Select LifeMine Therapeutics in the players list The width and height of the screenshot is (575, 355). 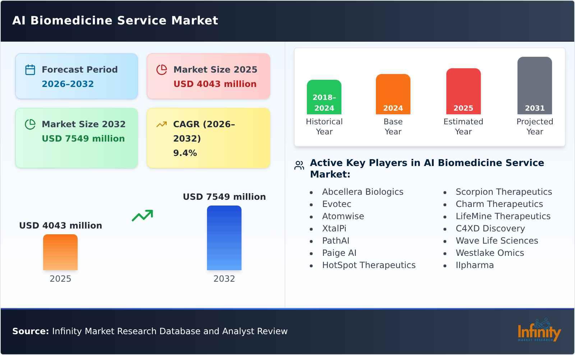coord(503,216)
